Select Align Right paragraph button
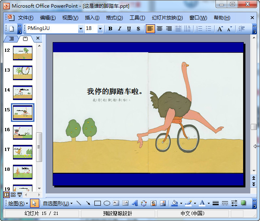This screenshot has height=221, width=260. (x=169, y=29)
